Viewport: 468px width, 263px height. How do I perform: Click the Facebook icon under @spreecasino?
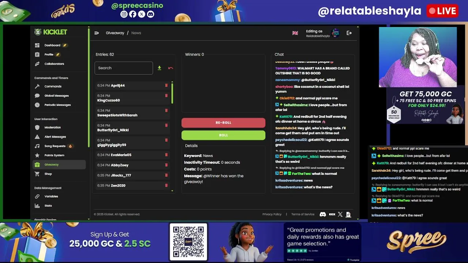[x=133, y=14]
